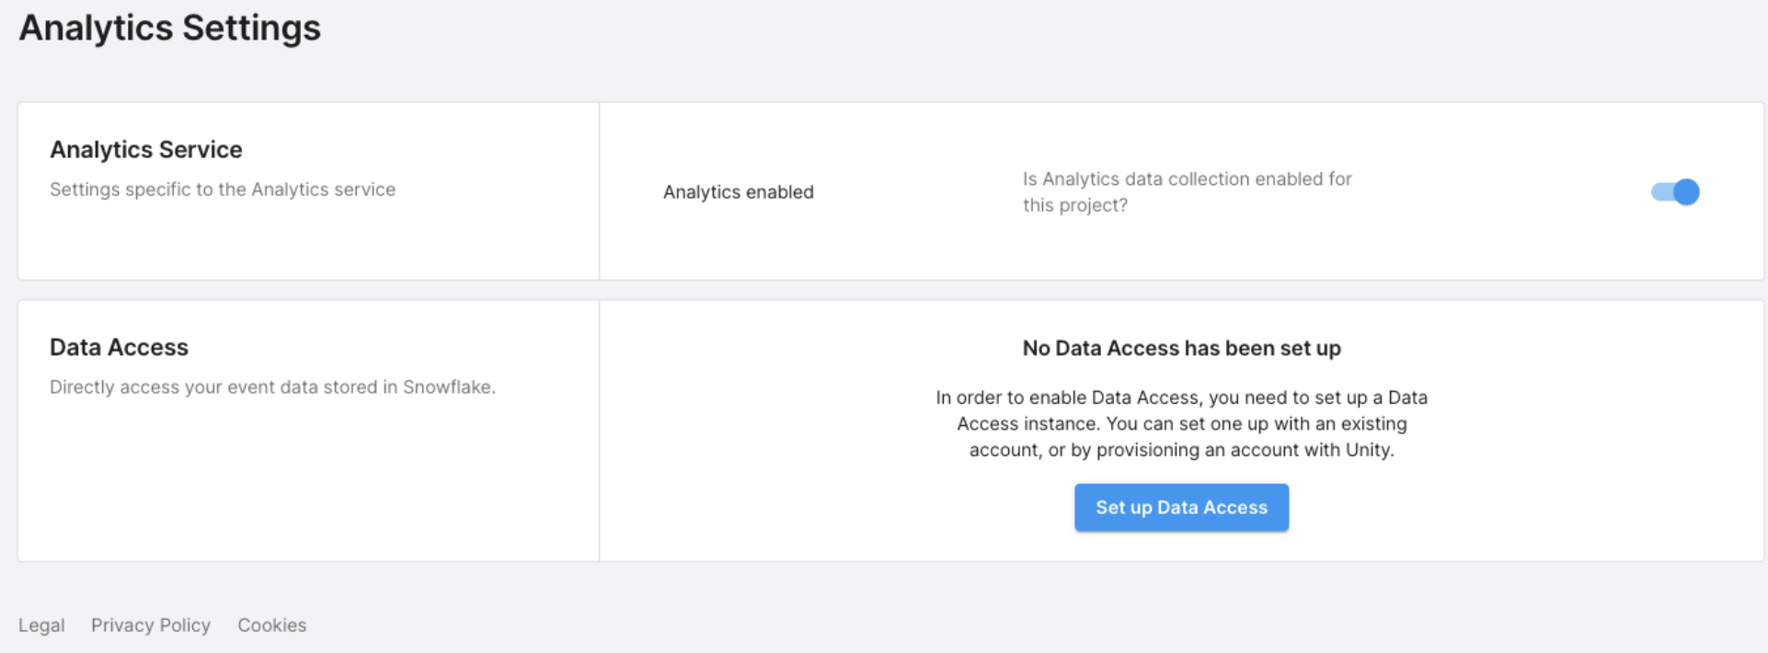Click the word 'Unity' in the setup paragraph
Screen dimensions: 1768x653
pos(1368,451)
